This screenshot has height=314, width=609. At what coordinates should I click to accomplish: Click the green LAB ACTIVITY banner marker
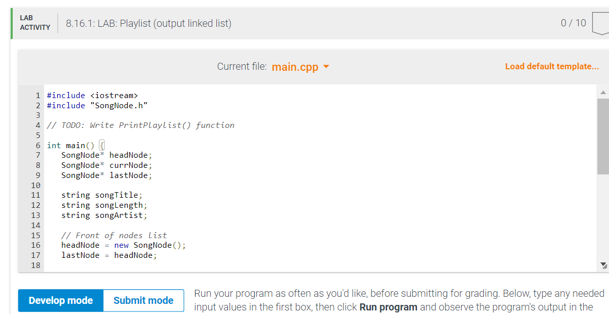coord(11,24)
